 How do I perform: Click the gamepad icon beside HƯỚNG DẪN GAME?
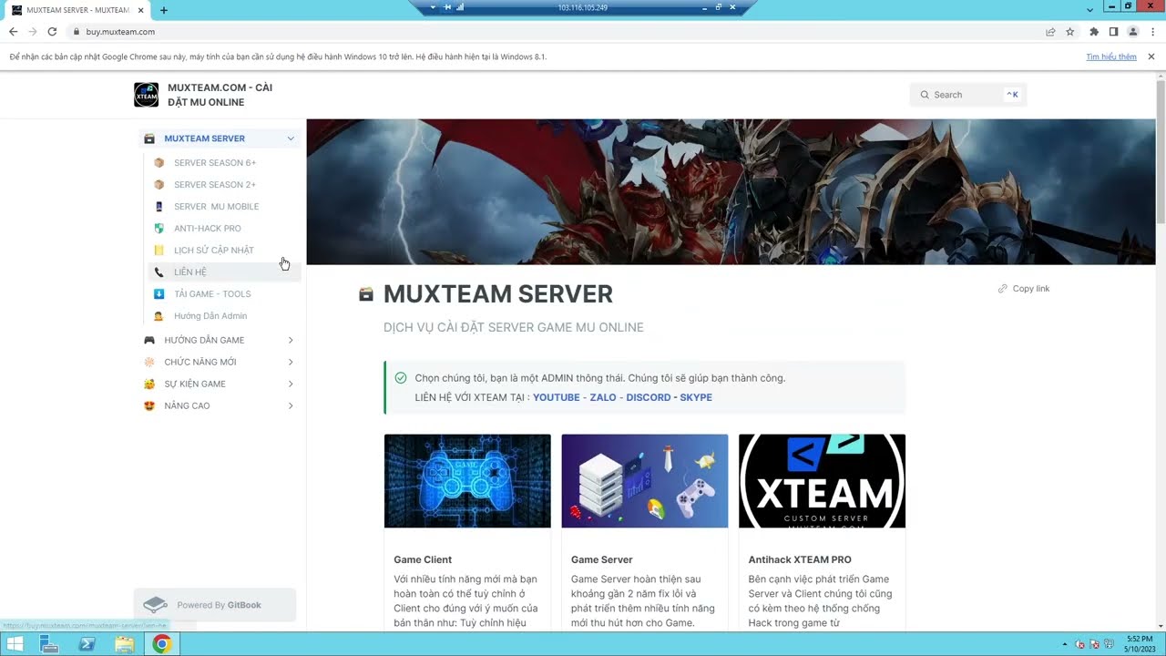149,340
